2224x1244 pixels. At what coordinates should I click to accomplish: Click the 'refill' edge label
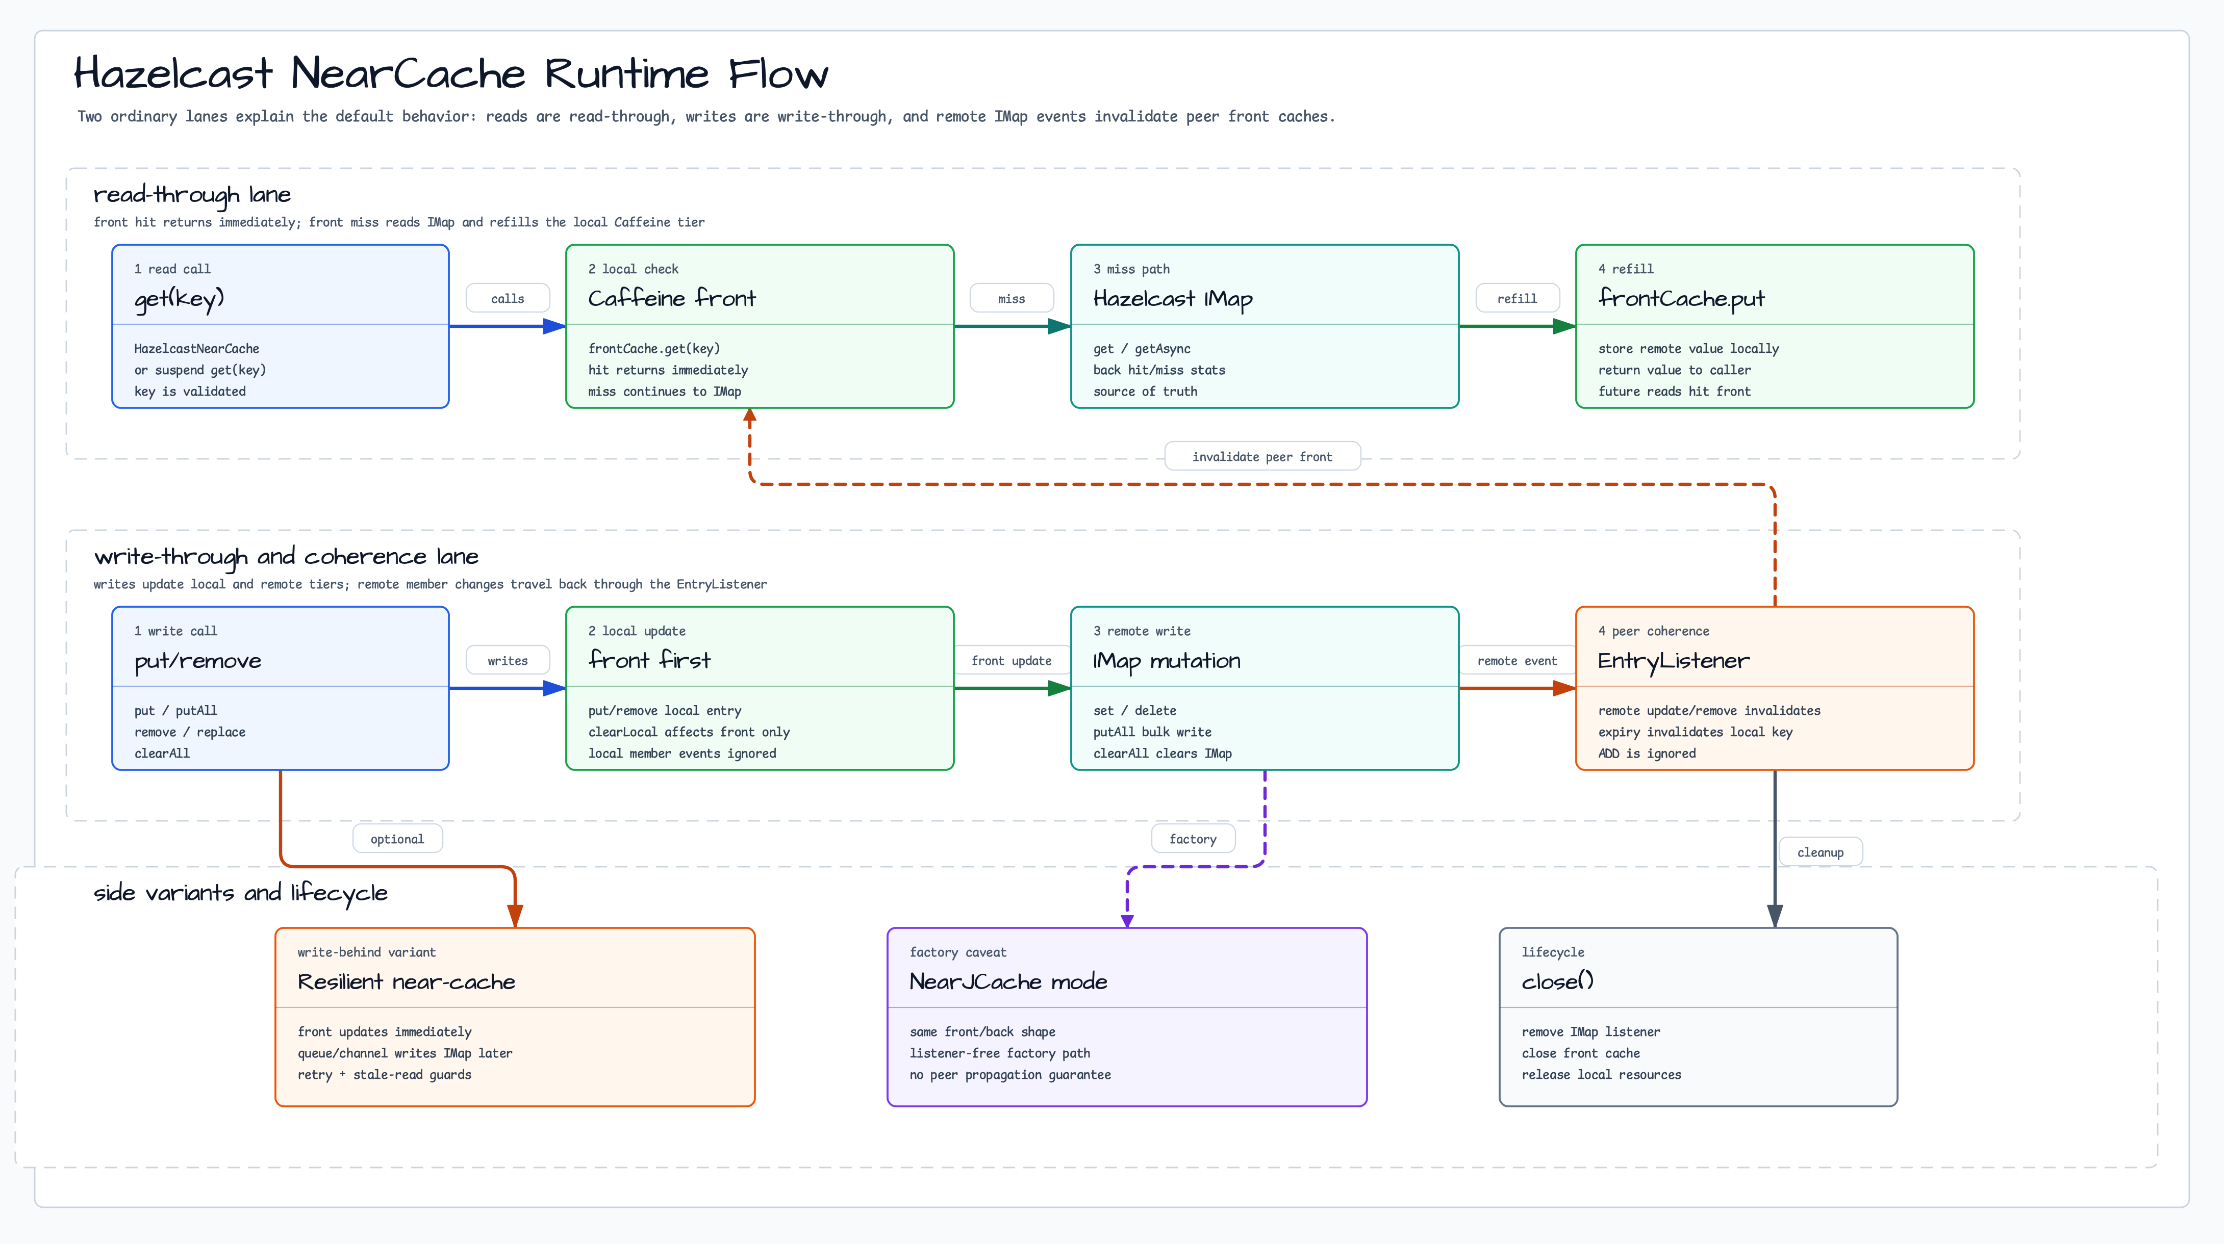1518,298
